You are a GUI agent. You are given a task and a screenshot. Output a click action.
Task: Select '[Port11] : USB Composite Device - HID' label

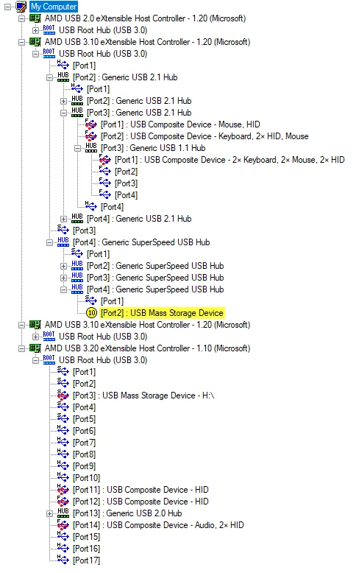click(x=141, y=490)
